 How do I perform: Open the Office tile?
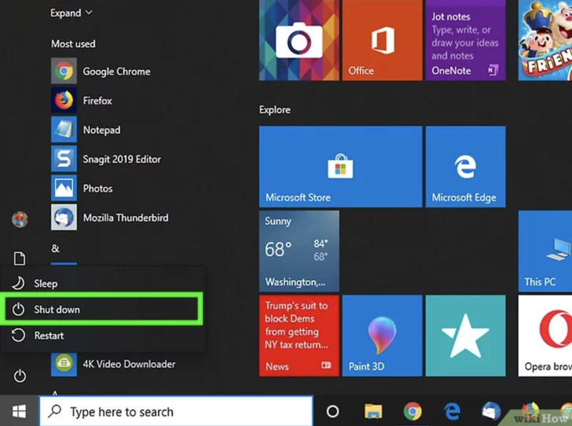[x=381, y=40]
